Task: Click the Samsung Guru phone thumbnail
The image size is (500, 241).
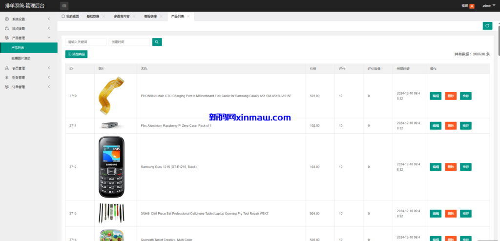Action: [112, 167]
